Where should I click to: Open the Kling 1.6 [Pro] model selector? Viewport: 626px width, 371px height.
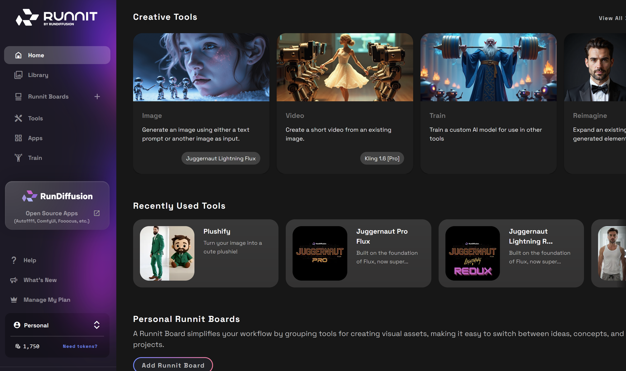(x=382, y=158)
